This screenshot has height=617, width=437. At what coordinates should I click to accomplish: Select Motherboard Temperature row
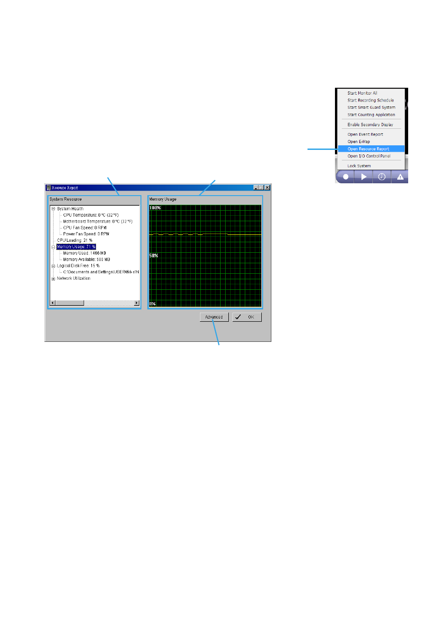click(98, 222)
